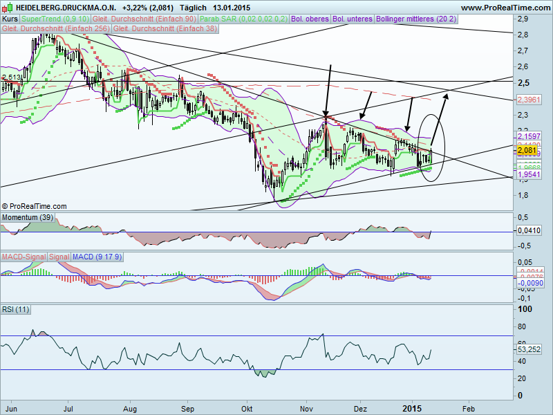Image resolution: width=553 pixels, height=415 pixels.
Task: Click the -0,0090 MACD value tag
Action: [x=529, y=283]
